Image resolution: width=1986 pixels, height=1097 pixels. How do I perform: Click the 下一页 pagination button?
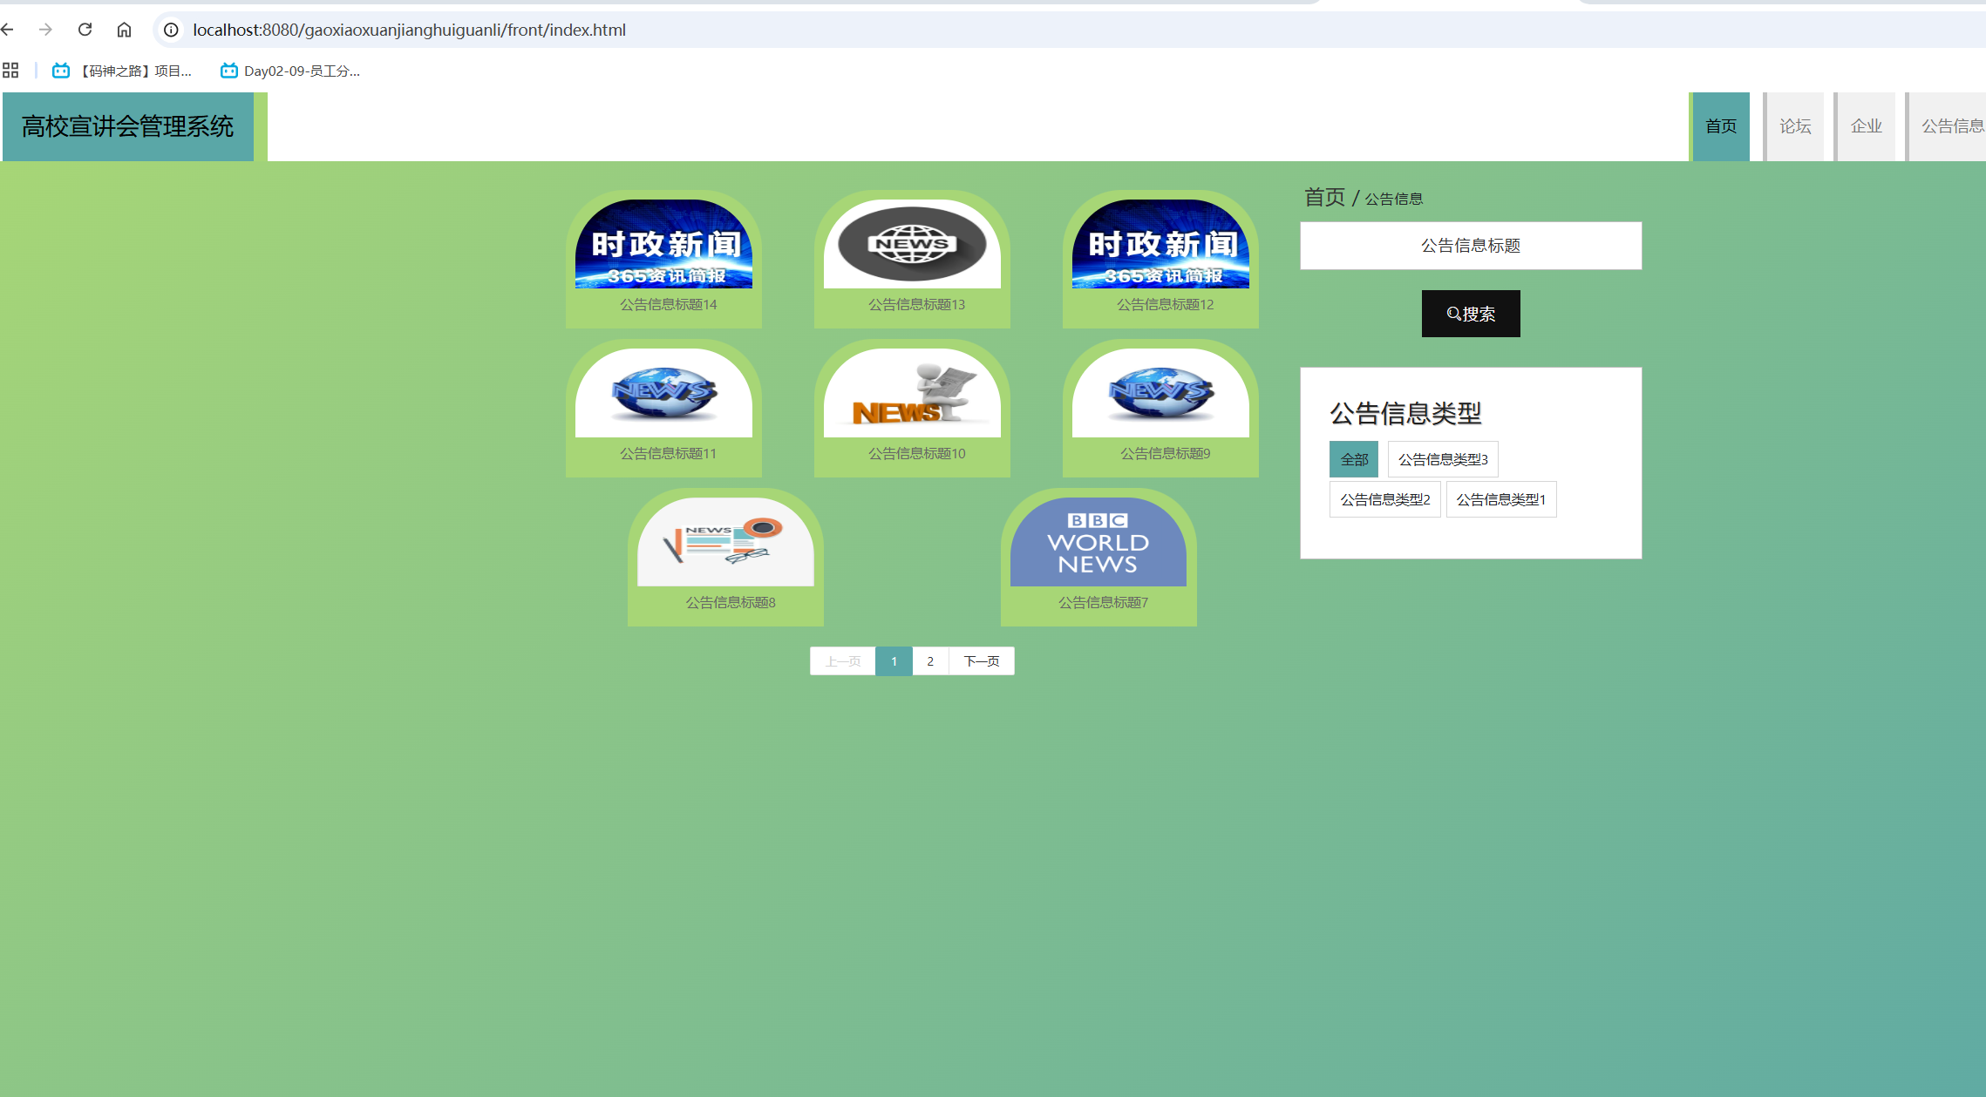tap(982, 661)
